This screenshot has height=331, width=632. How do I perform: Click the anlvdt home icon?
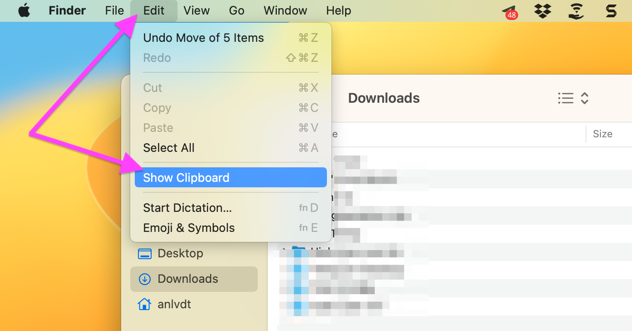click(144, 304)
